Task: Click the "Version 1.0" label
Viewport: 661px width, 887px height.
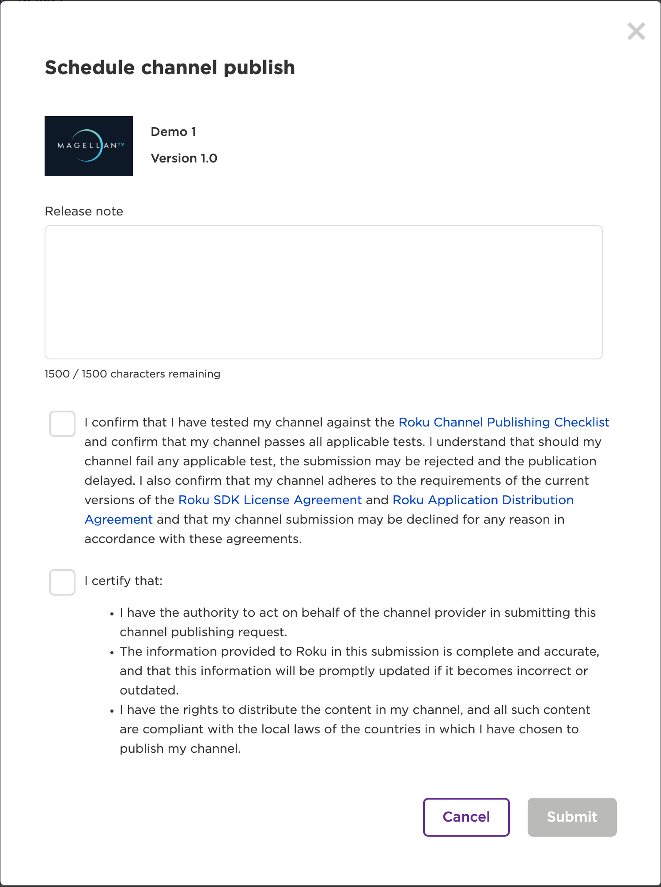Action: click(x=184, y=159)
